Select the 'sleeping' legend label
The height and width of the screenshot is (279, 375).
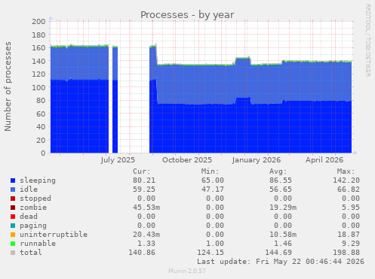(38, 180)
